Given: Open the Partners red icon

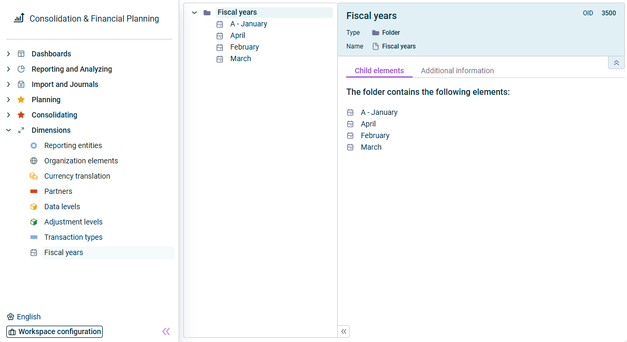Looking at the screenshot, I should click(34, 192).
